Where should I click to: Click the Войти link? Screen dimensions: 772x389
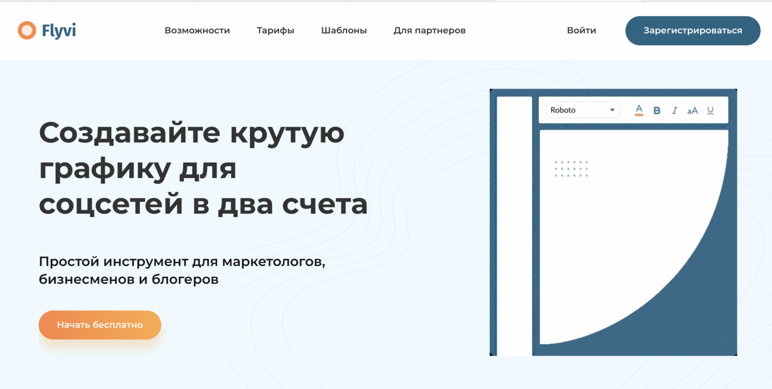pos(582,31)
